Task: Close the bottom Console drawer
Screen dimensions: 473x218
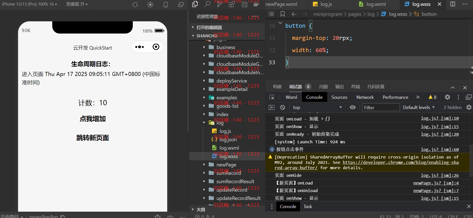Action: click(469, 206)
